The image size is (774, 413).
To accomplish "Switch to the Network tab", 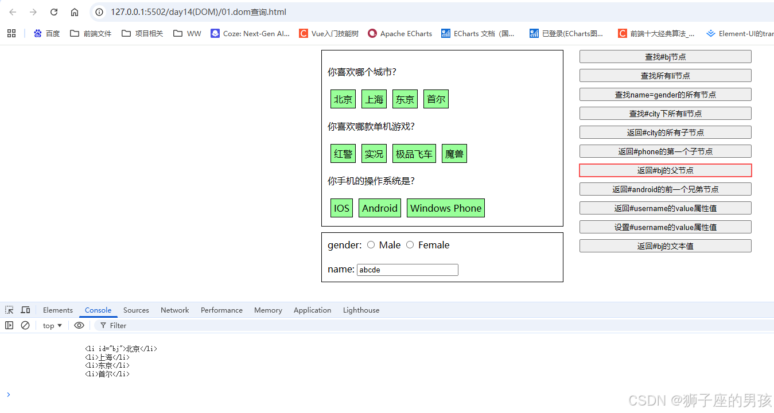I will [175, 310].
